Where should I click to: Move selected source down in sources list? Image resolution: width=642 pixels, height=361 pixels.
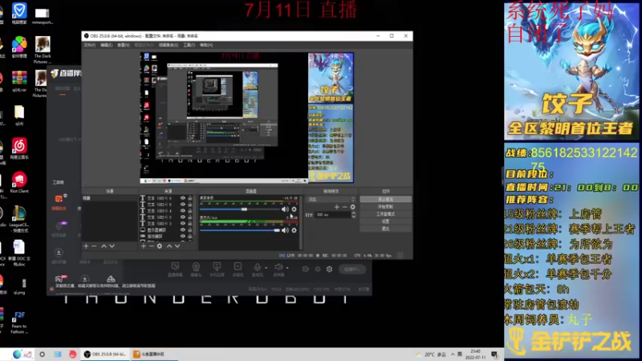[x=177, y=246]
